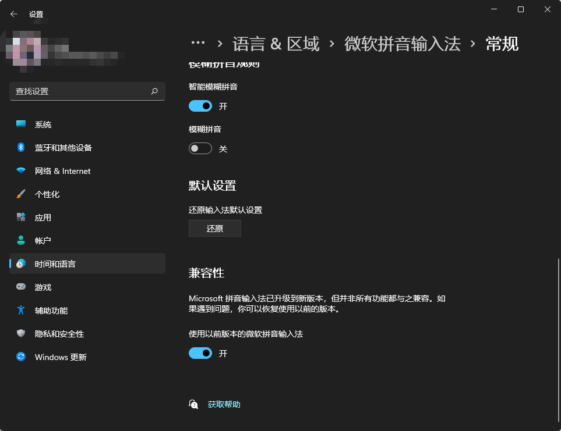Open 个性化 settings category
Screen dimensions: 561x431
click(x=87, y=194)
